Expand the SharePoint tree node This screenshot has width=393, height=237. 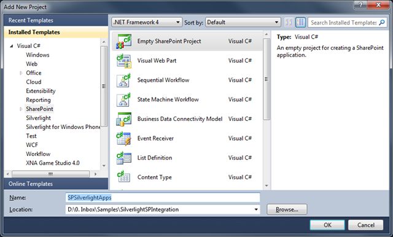21,109
